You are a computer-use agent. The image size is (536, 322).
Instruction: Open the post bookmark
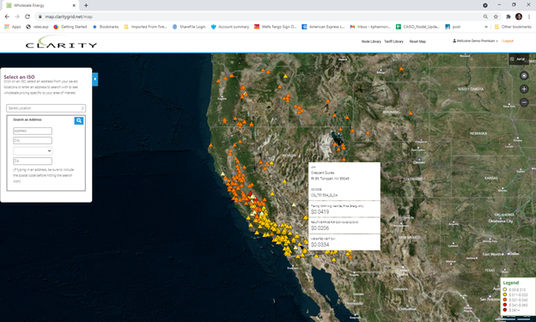pyautogui.click(x=453, y=27)
